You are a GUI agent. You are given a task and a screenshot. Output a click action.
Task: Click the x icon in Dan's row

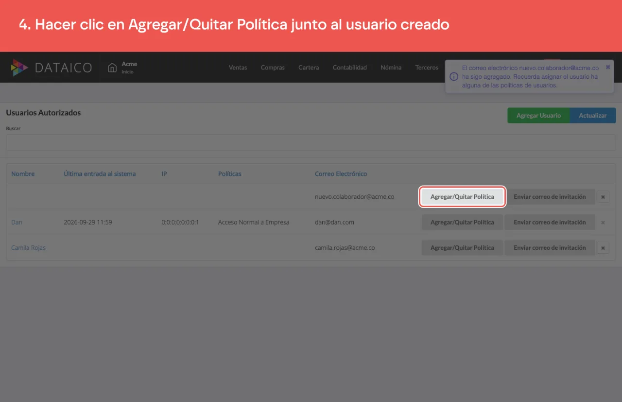[x=603, y=222]
